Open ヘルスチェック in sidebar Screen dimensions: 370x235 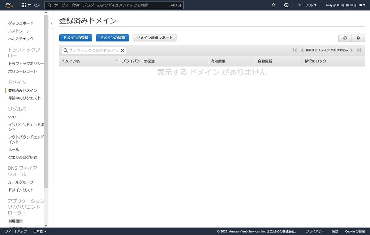click(x=21, y=39)
